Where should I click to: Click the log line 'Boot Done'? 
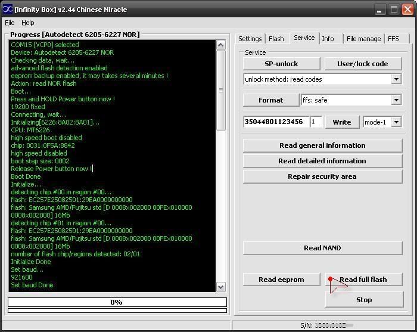point(26,176)
